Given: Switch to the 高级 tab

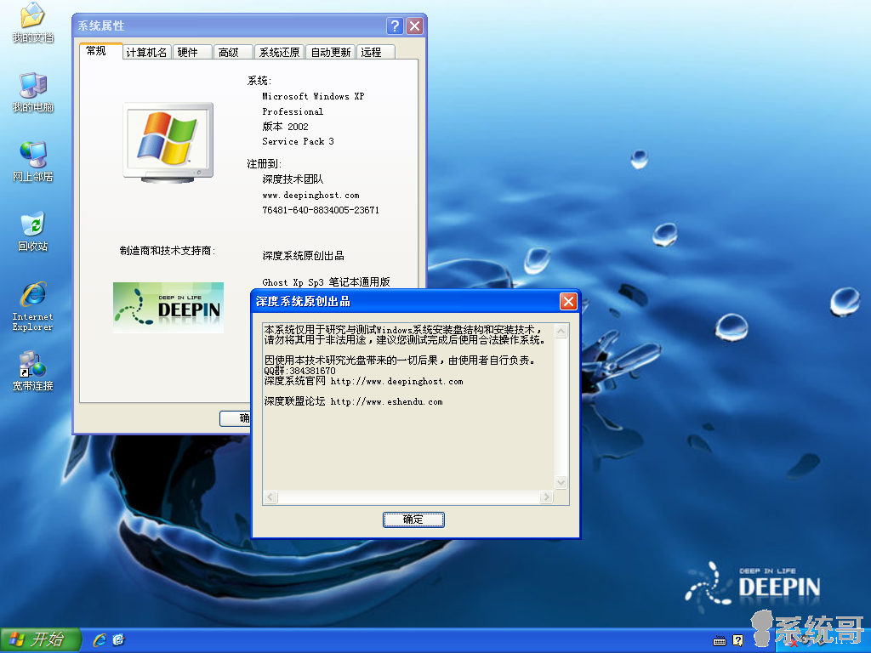Looking at the screenshot, I should [233, 52].
